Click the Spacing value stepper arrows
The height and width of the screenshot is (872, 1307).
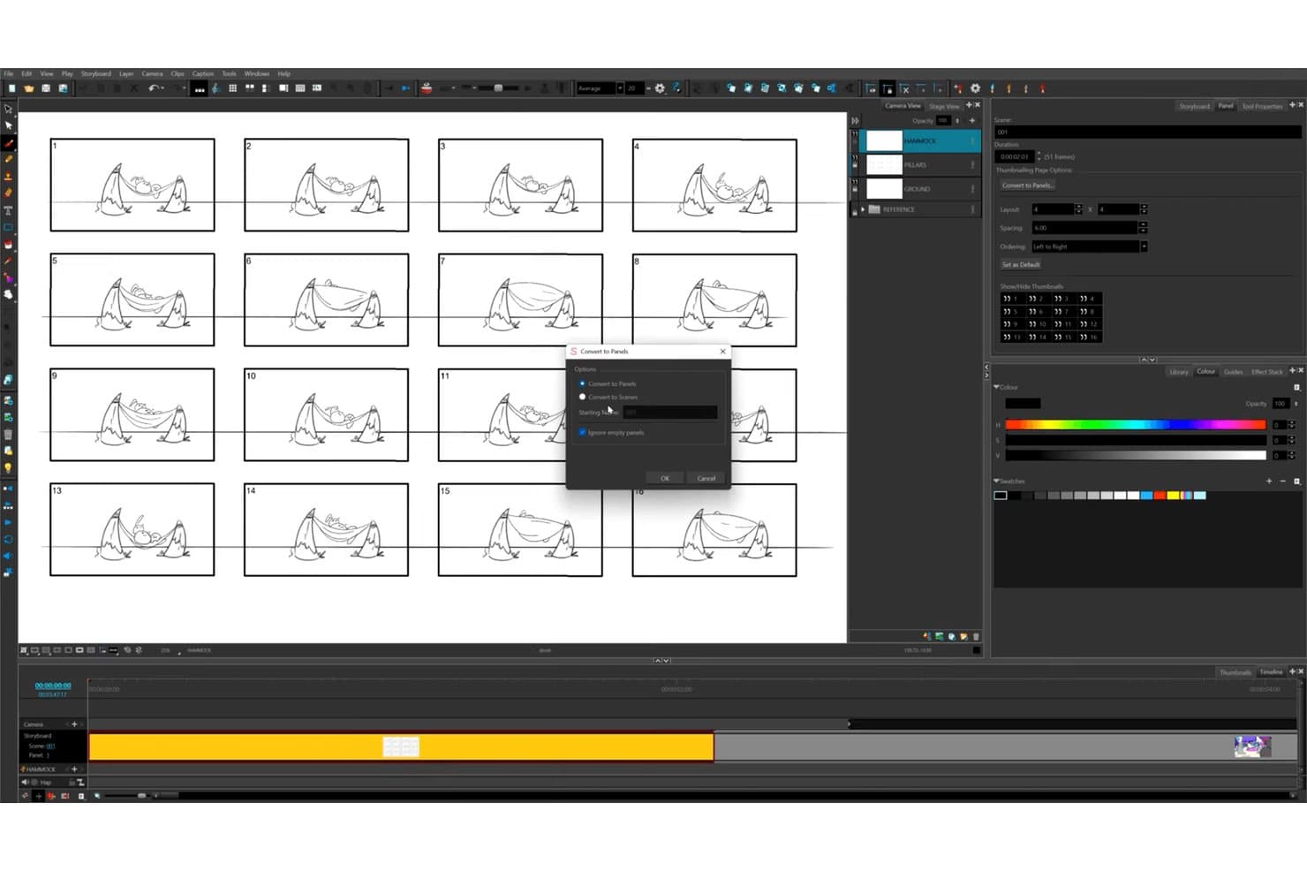pos(1144,227)
